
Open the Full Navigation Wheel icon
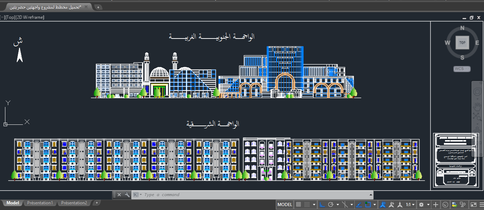coord(477,91)
